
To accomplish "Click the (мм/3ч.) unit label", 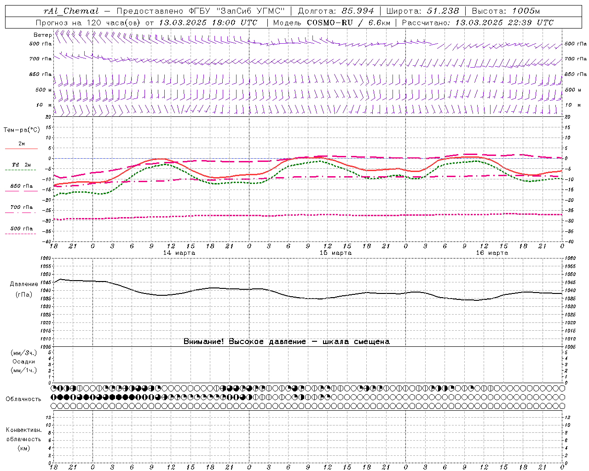I will [24, 353].
